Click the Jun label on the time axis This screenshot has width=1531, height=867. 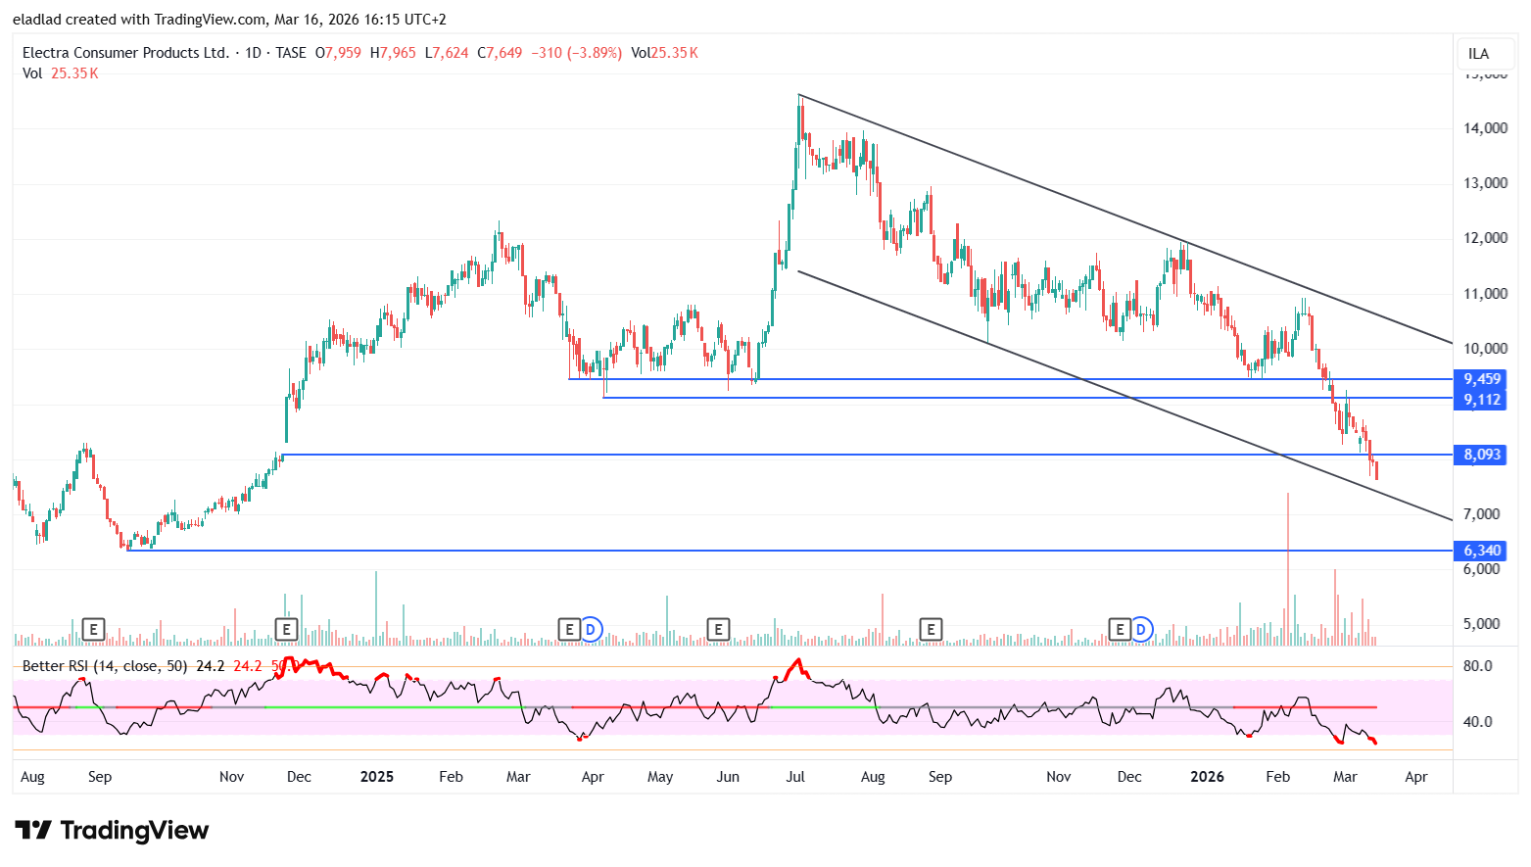728,777
